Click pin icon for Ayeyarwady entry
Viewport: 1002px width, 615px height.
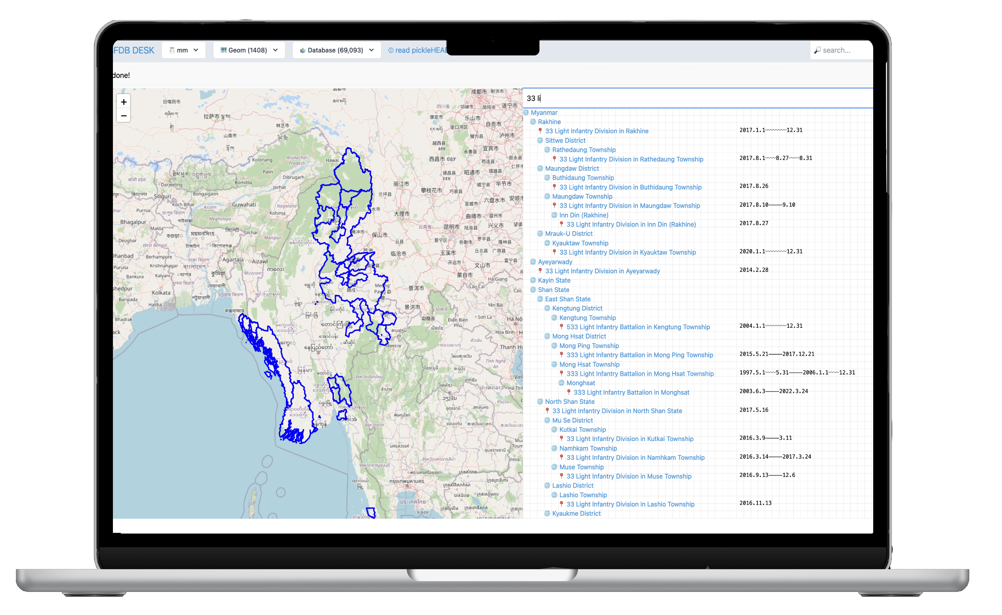[x=540, y=271]
